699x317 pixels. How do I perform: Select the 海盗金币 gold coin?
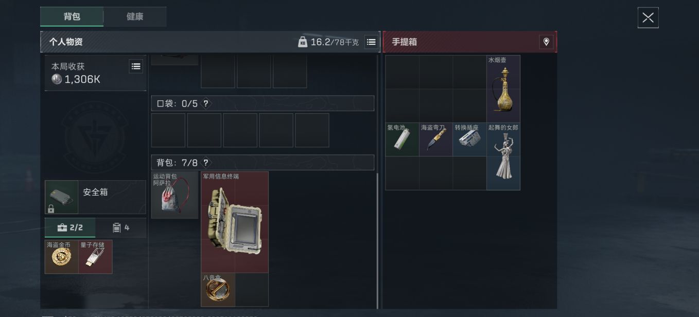point(62,257)
